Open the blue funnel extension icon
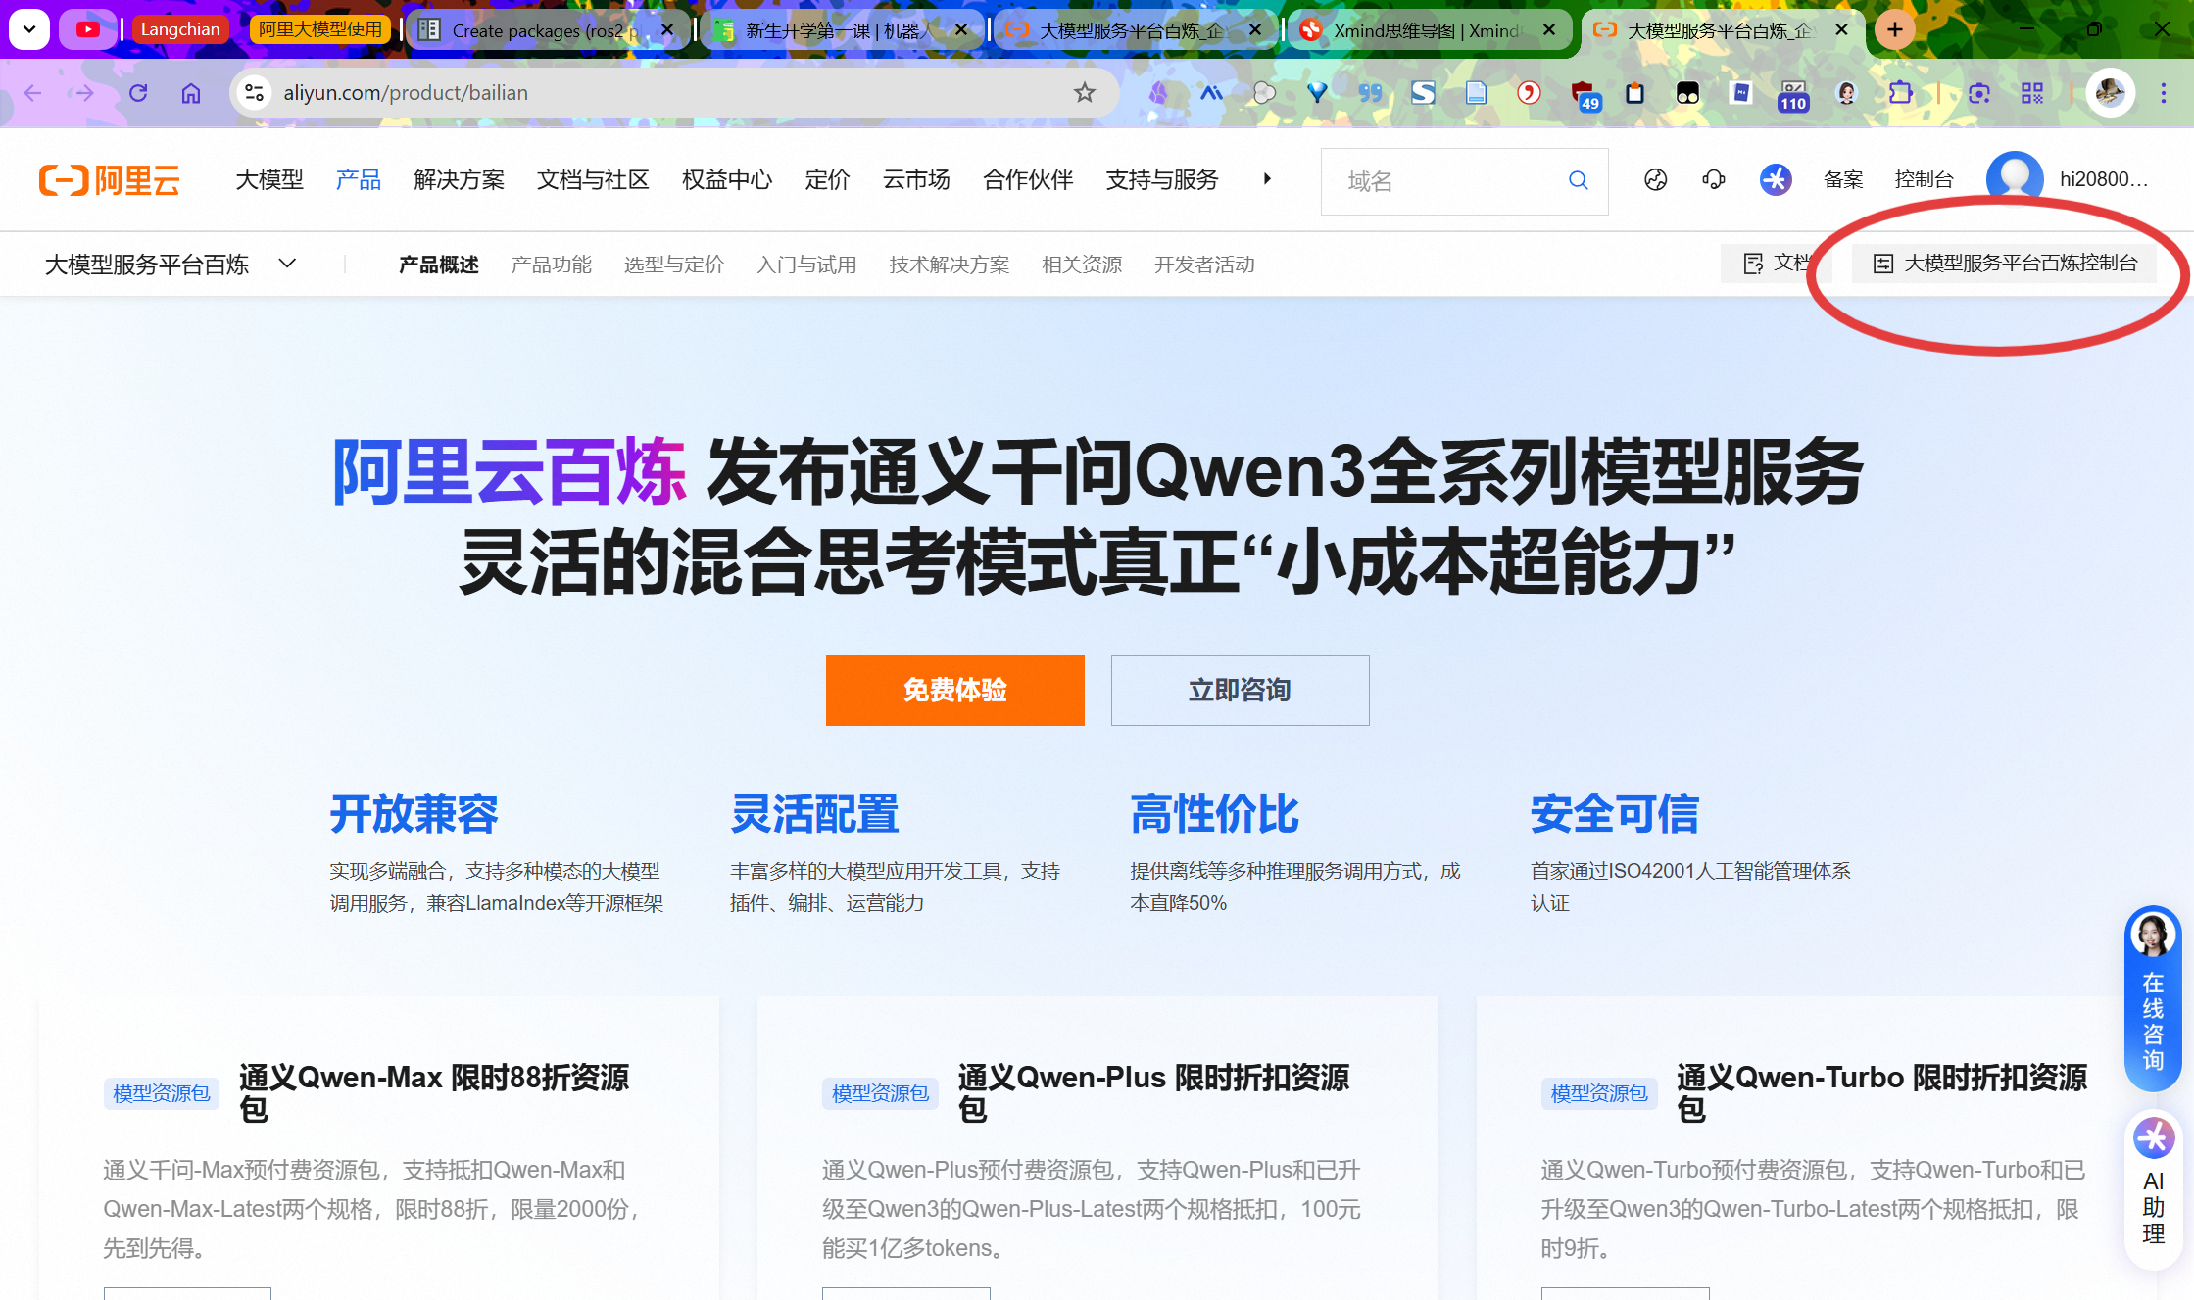Image resolution: width=2194 pixels, height=1300 pixels. [1318, 93]
